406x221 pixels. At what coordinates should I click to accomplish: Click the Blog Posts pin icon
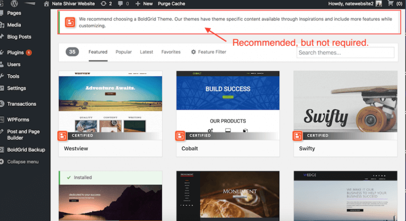click(x=2, y=36)
